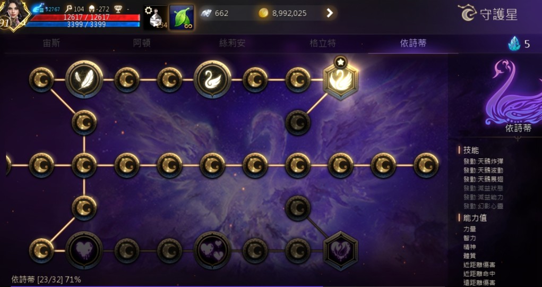This screenshot has height=287, width=542.
Task: Select the unlit moon node below the star swan
Action: [x=298, y=123]
